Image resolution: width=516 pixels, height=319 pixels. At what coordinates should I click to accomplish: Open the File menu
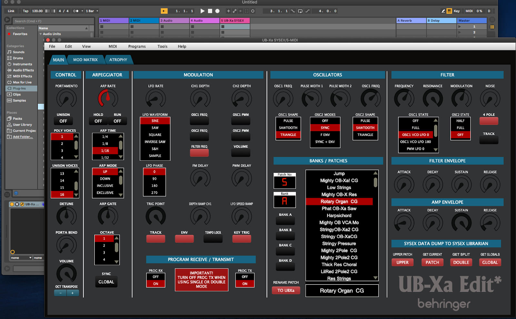pos(52,46)
